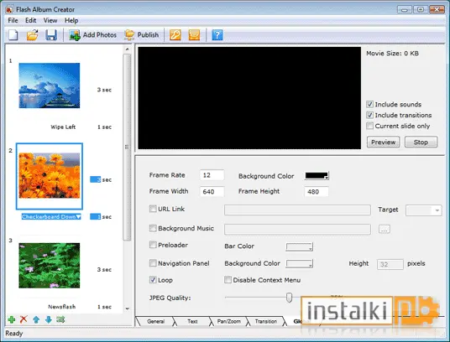Open the Help menu

(x=71, y=20)
